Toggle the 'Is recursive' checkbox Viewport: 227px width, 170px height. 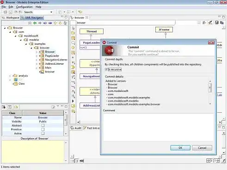pyautogui.click(x=106, y=69)
